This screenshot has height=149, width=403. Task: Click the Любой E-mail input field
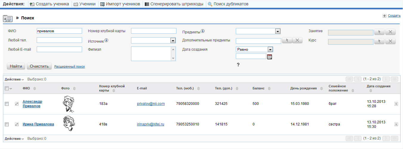(59, 49)
